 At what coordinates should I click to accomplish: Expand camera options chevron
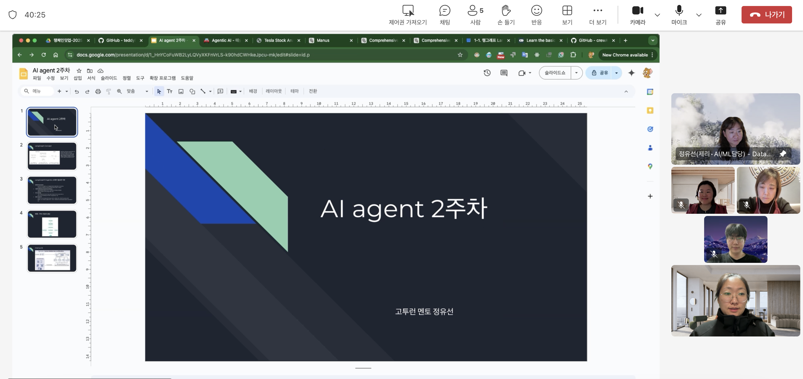tap(657, 15)
